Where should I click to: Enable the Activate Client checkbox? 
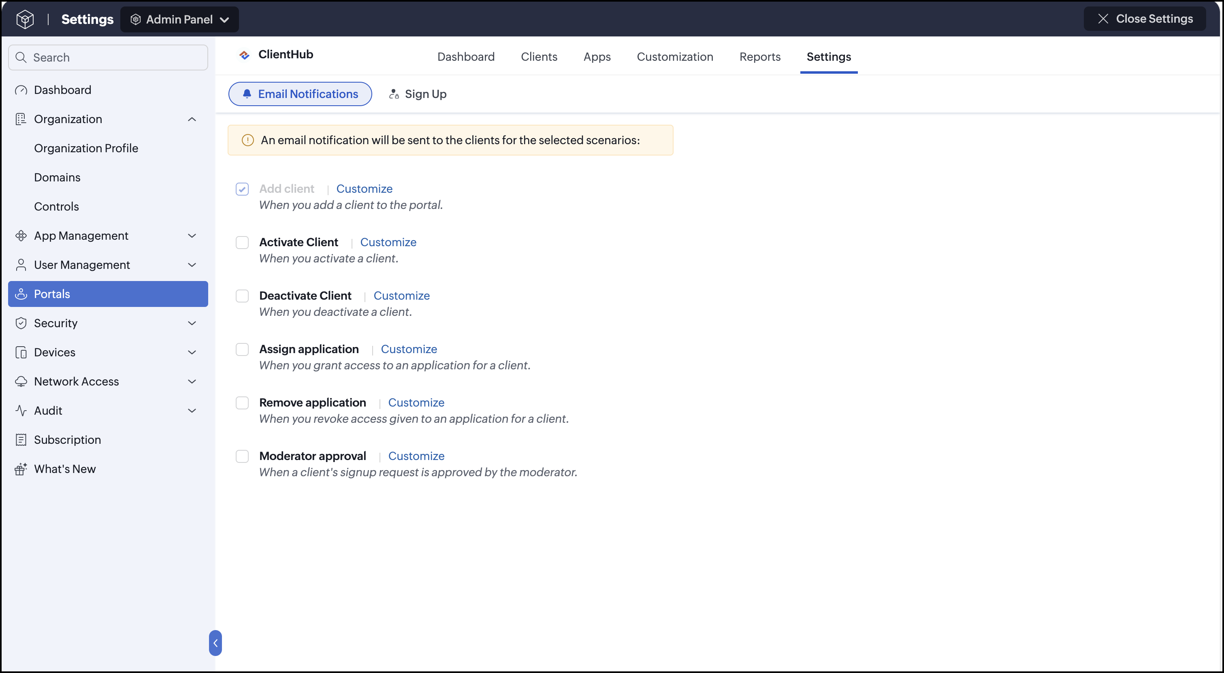click(242, 243)
